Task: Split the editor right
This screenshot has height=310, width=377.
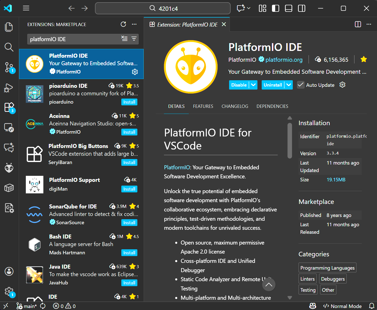Action: click(x=358, y=24)
